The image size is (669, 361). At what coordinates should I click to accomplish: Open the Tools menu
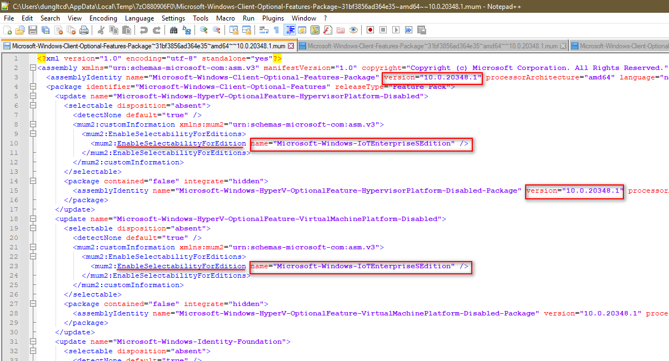coord(201,18)
